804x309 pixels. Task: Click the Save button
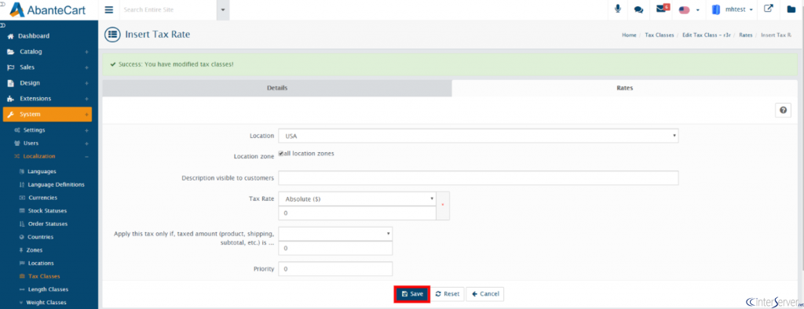411,294
